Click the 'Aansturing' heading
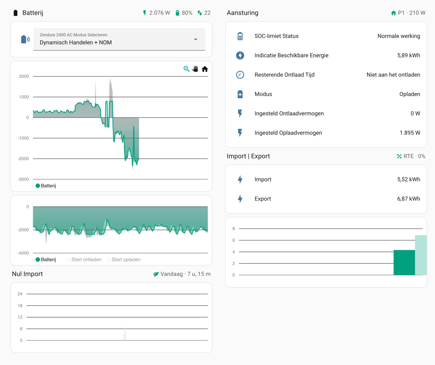 tap(243, 13)
